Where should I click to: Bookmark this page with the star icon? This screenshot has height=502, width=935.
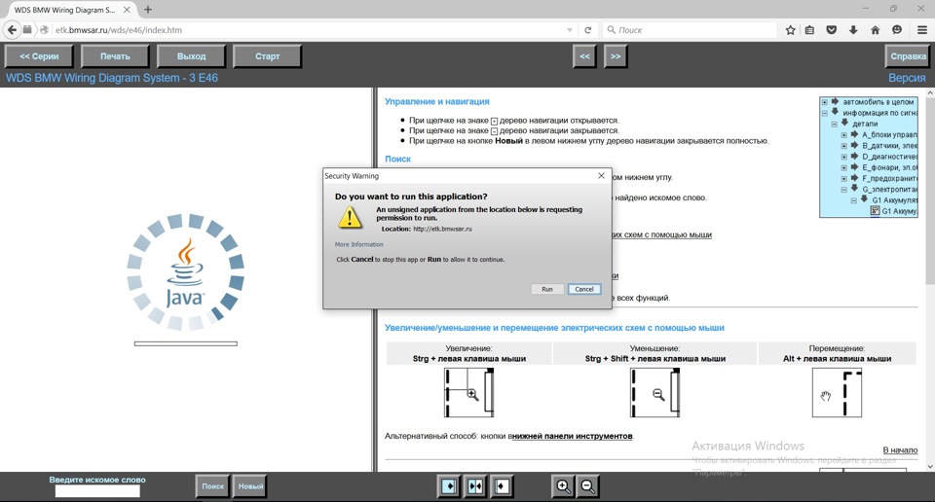[790, 30]
